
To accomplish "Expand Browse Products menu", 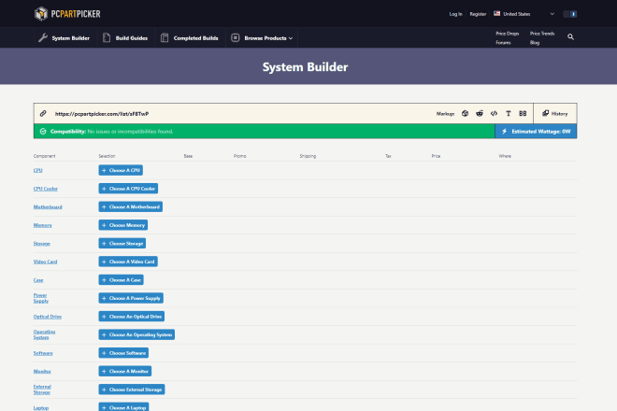I will [x=262, y=38].
